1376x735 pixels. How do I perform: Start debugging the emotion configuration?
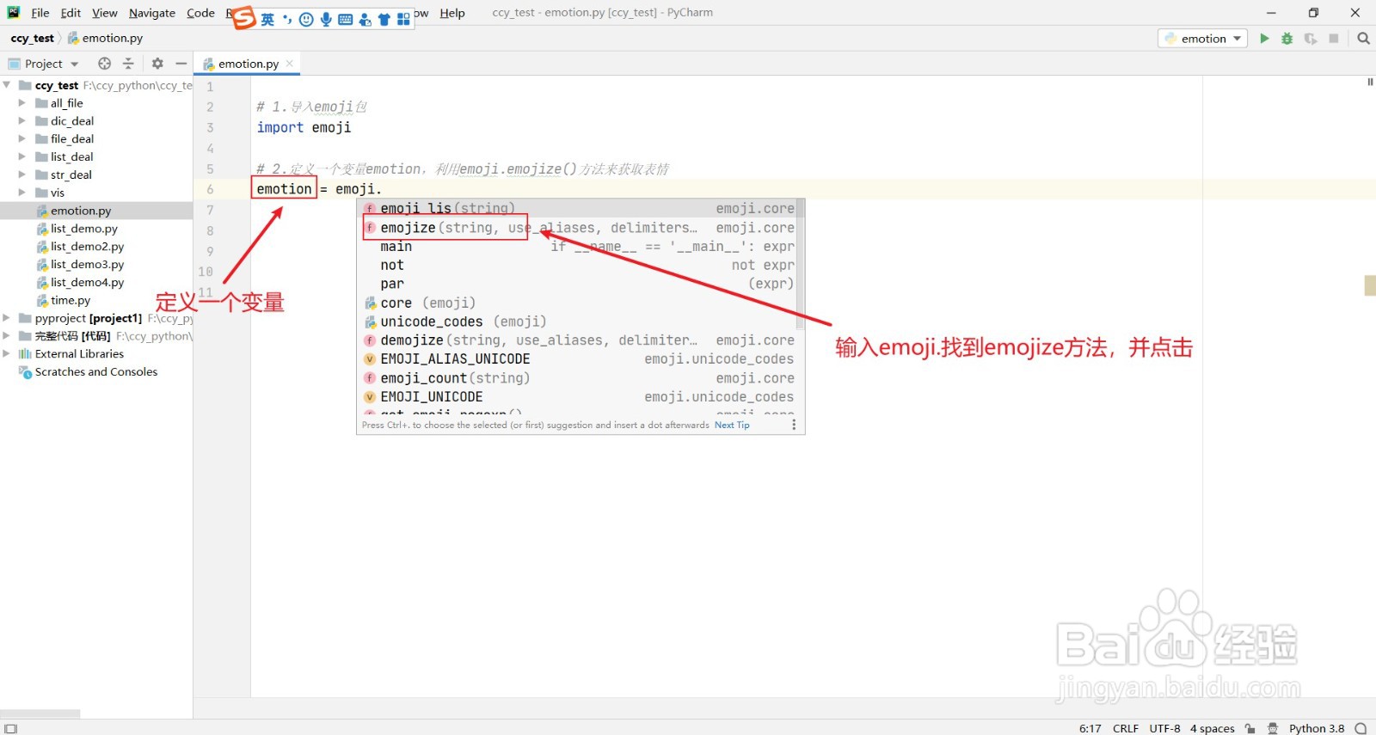pos(1287,39)
